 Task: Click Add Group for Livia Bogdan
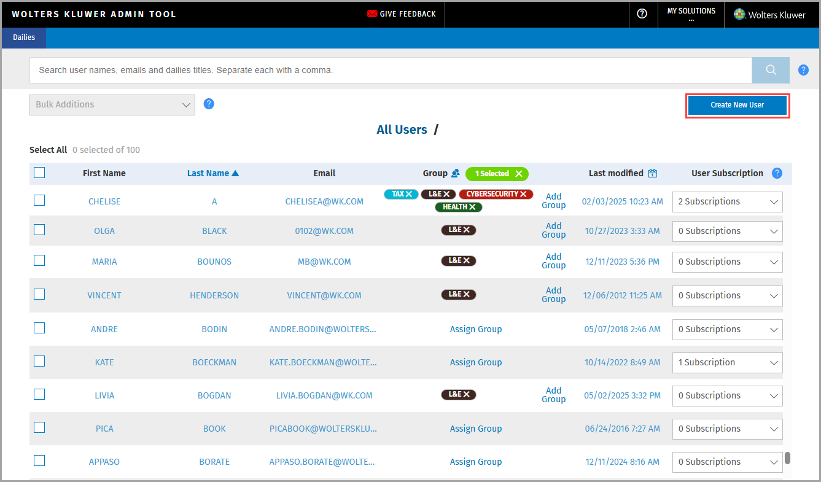tap(553, 395)
